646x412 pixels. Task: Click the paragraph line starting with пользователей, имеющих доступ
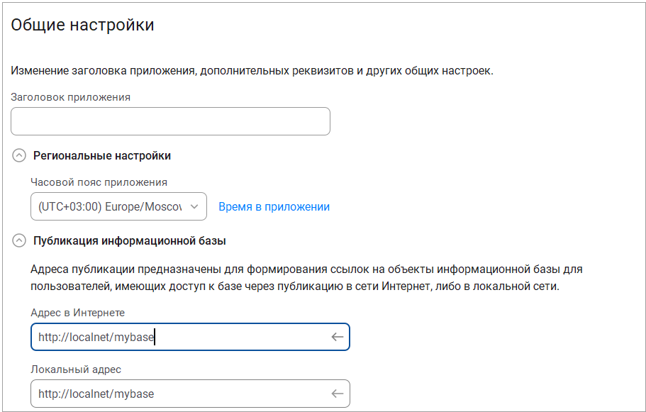pyautogui.click(x=295, y=286)
